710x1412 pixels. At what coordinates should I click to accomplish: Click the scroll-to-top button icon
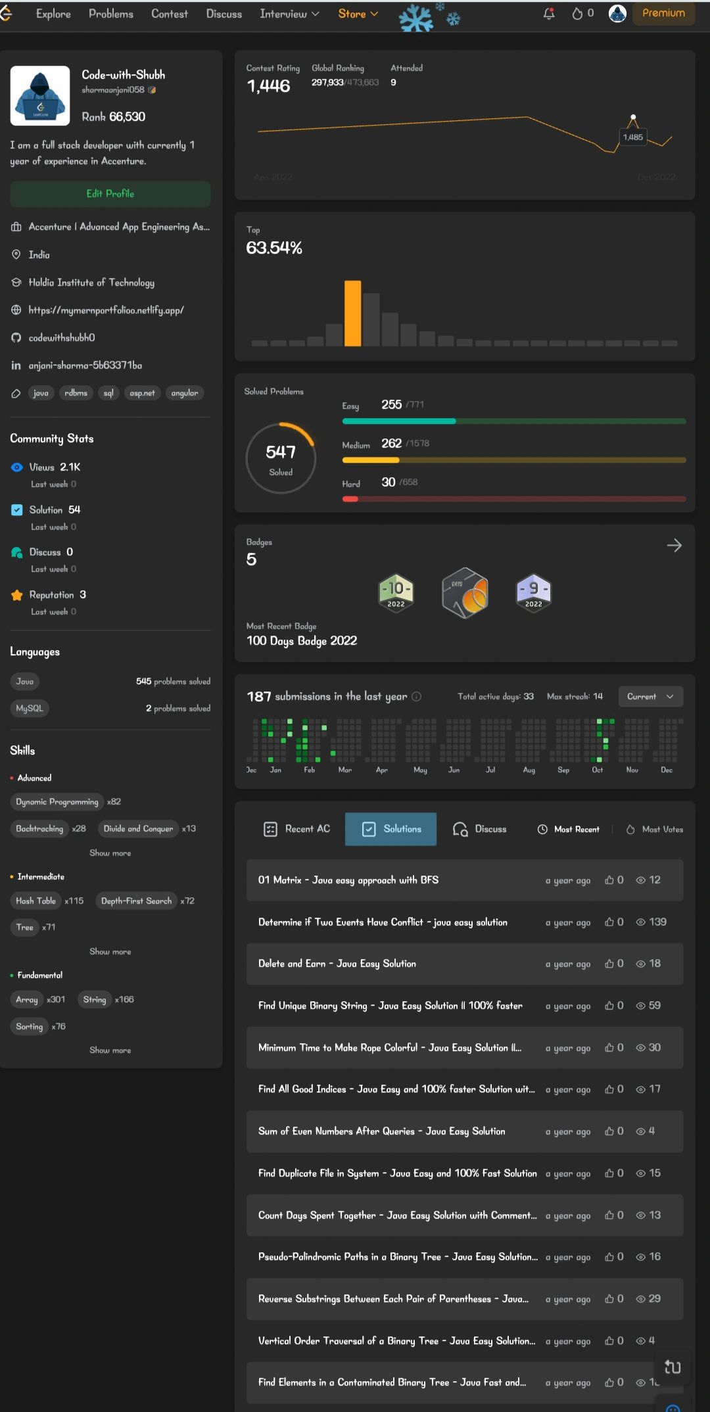click(673, 1367)
